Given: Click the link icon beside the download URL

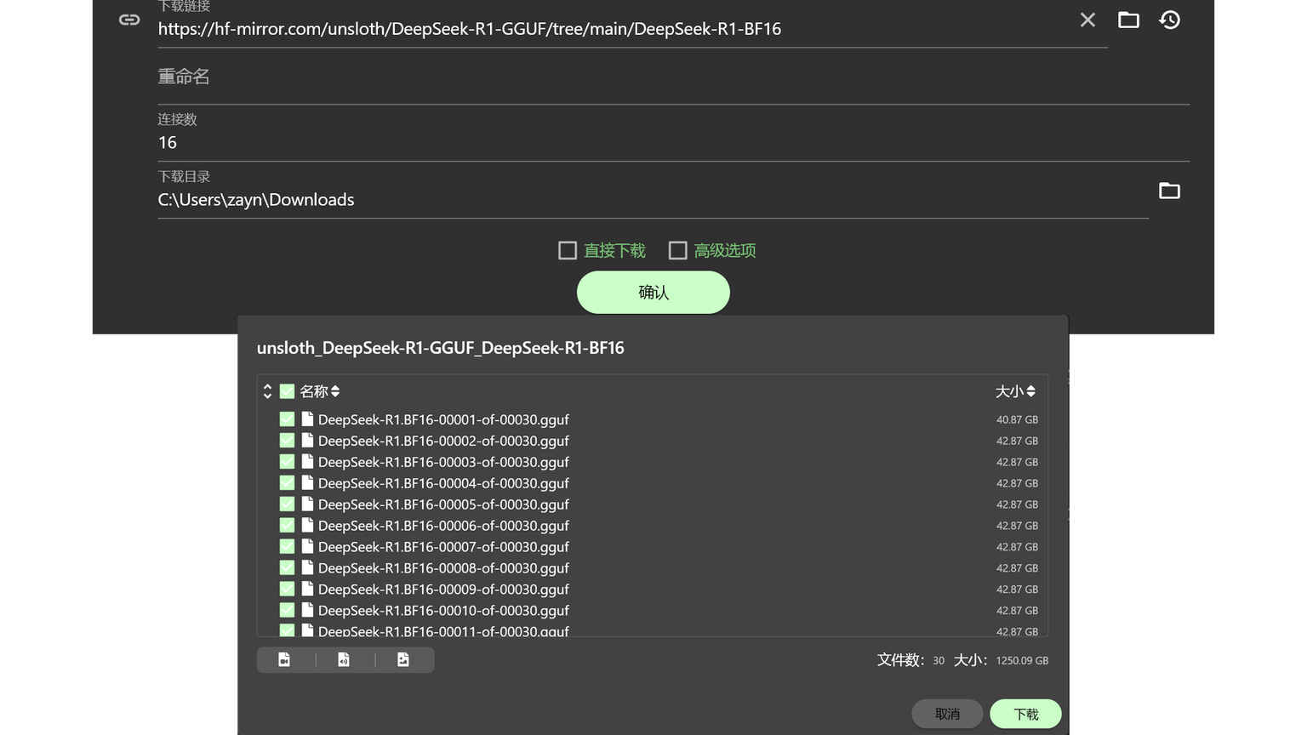Looking at the screenshot, I should tap(129, 20).
